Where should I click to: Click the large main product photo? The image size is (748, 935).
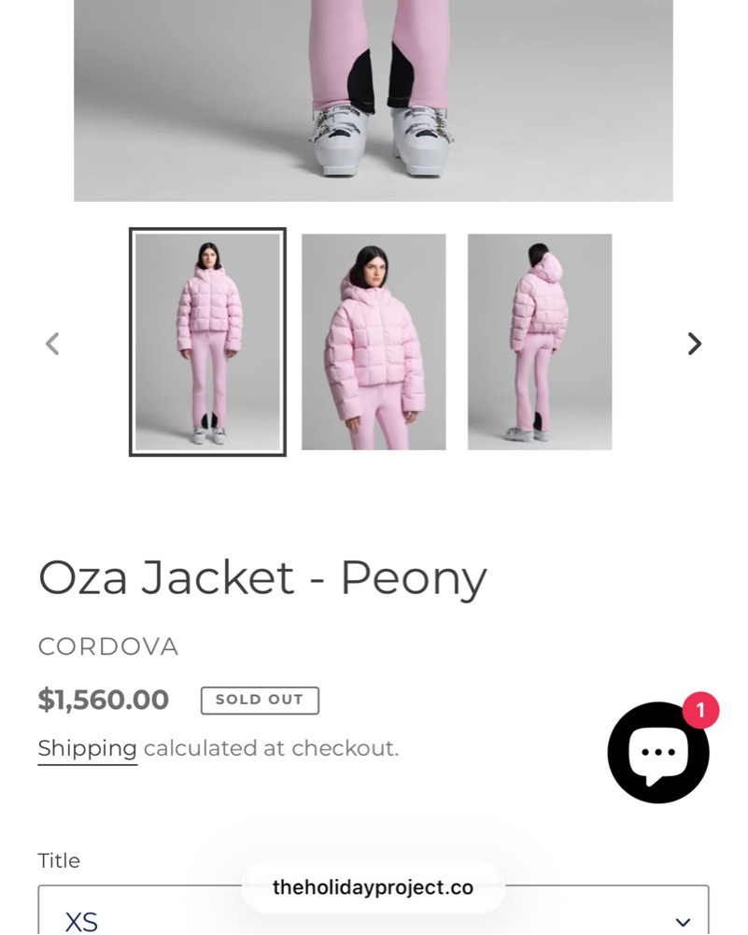pos(374,100)
